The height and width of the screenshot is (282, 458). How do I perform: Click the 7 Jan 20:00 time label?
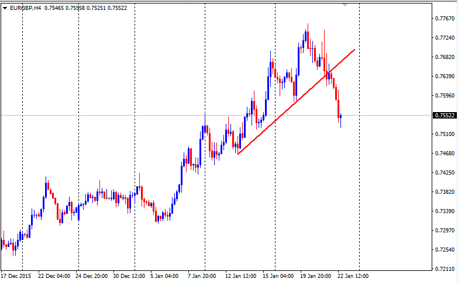point(202,276)
